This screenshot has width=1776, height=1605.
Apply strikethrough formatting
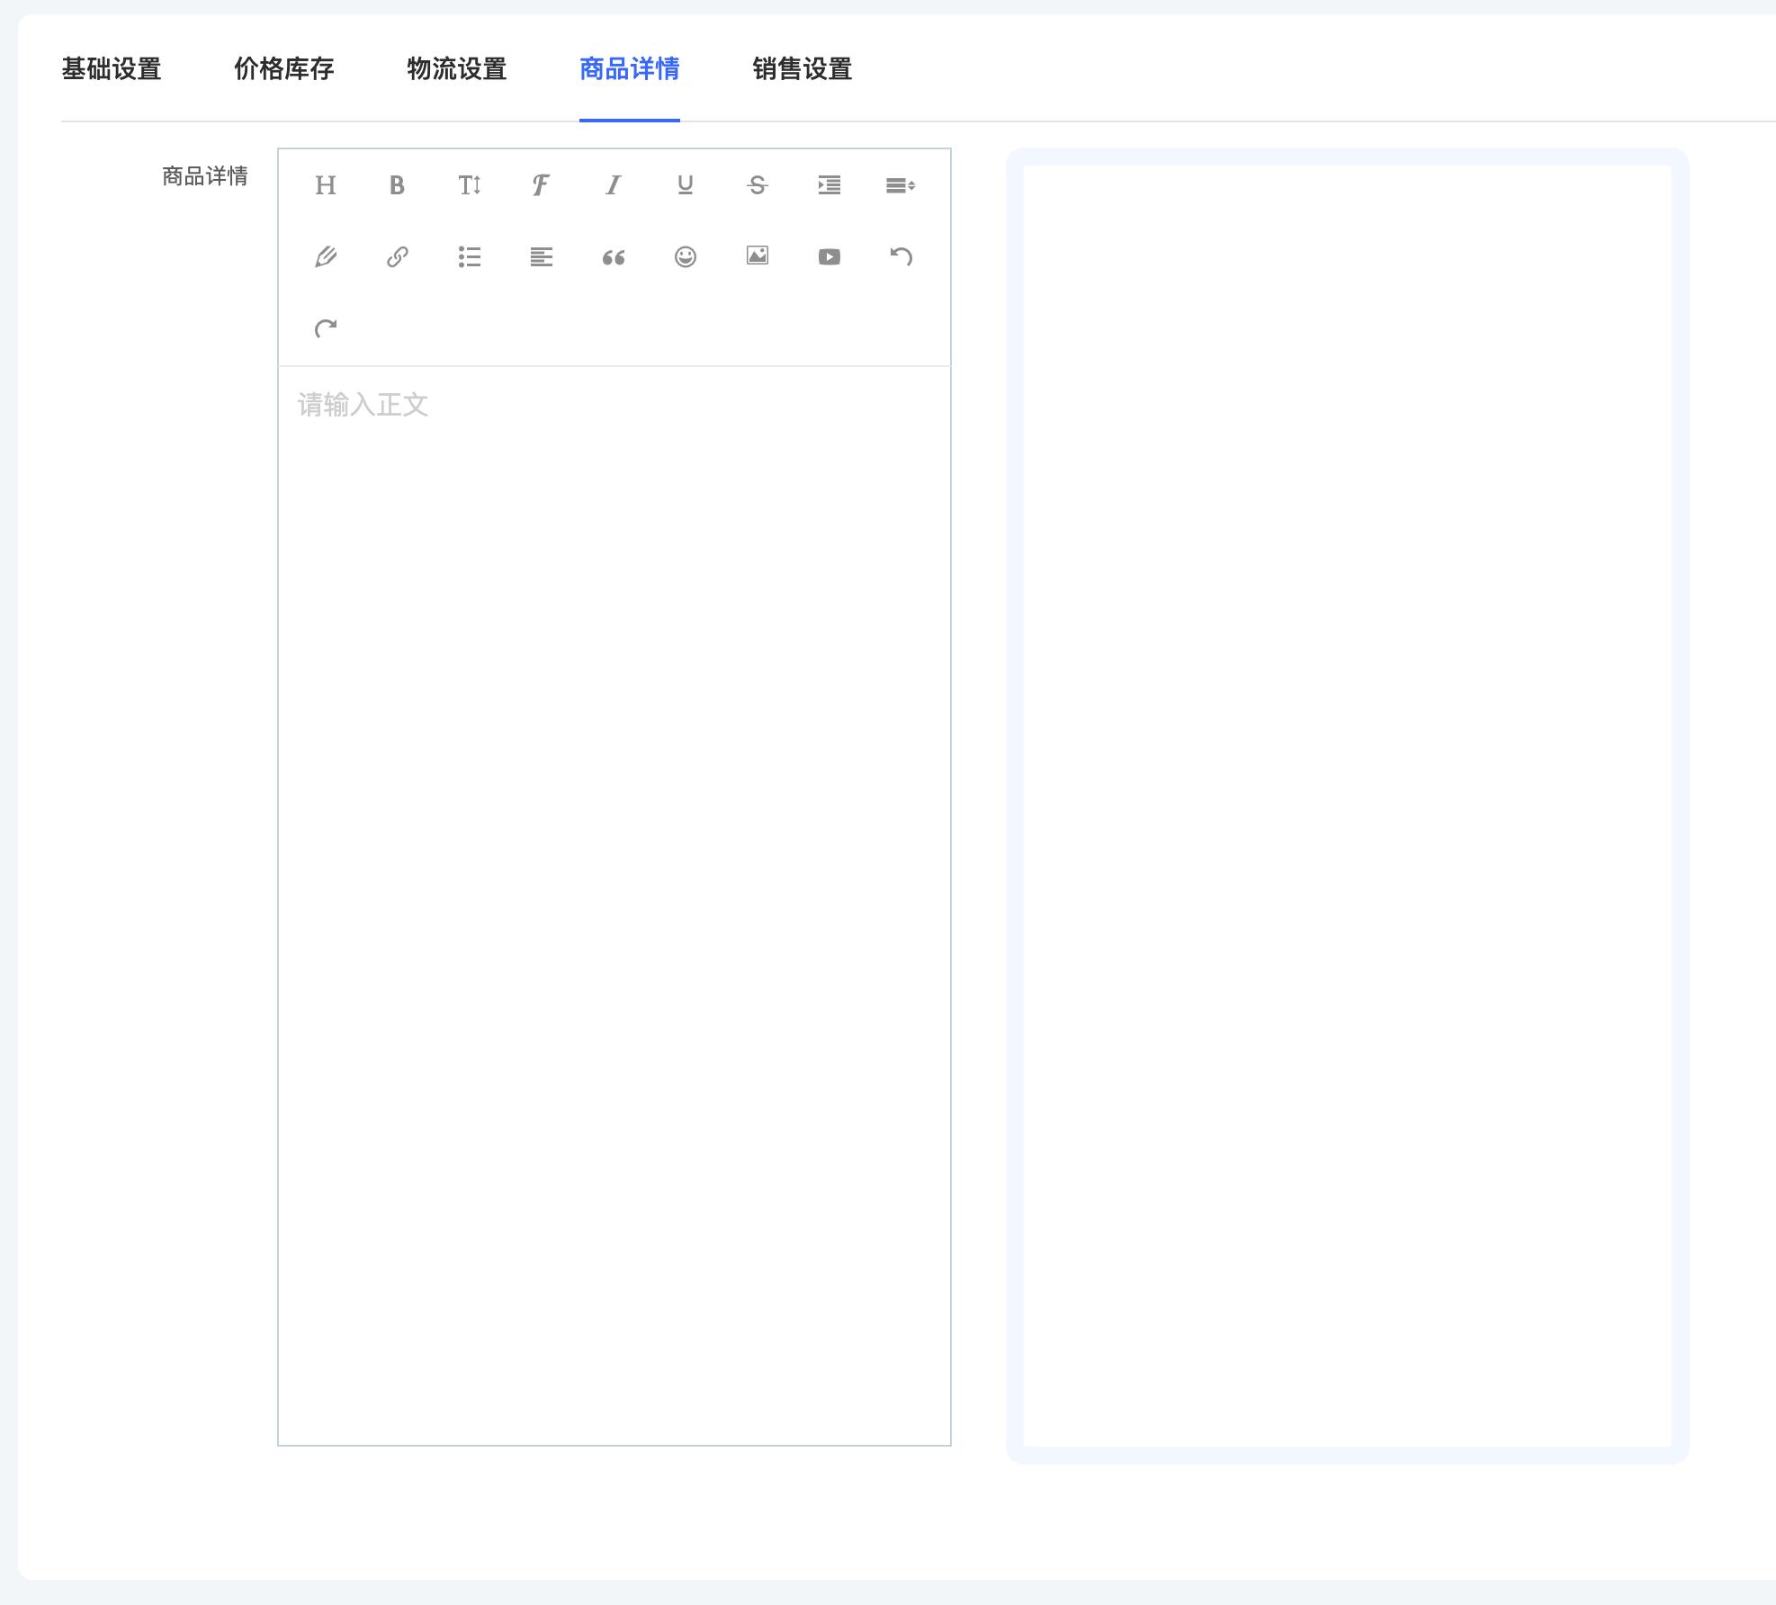pos(758,185)
